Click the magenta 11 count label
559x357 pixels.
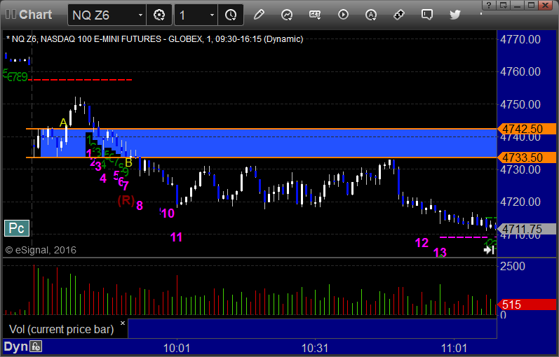[x=177, y=237]
